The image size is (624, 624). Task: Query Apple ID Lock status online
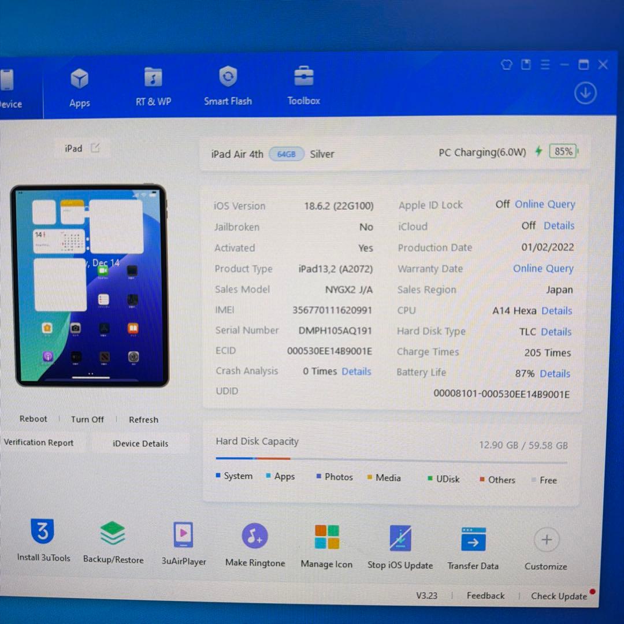[544, 205]
